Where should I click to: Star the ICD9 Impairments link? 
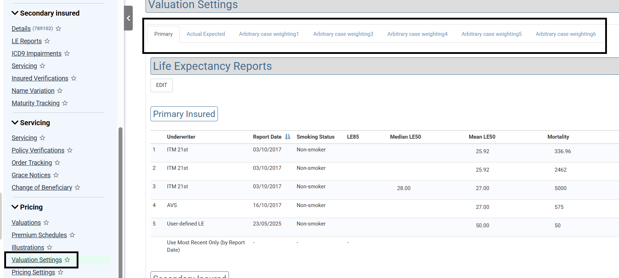67,54
